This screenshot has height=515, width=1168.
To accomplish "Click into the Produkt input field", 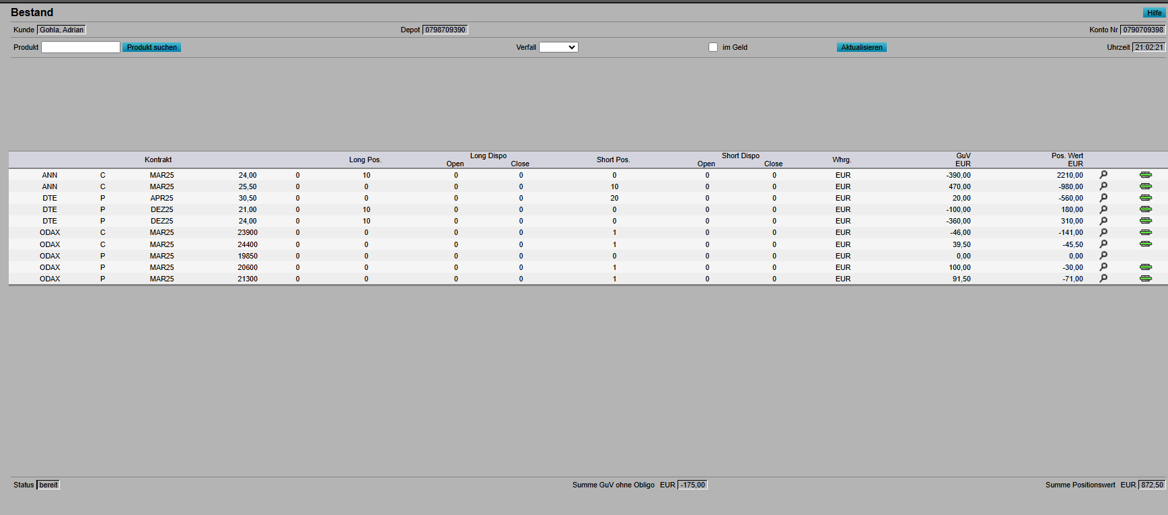I will coord(81,47).
